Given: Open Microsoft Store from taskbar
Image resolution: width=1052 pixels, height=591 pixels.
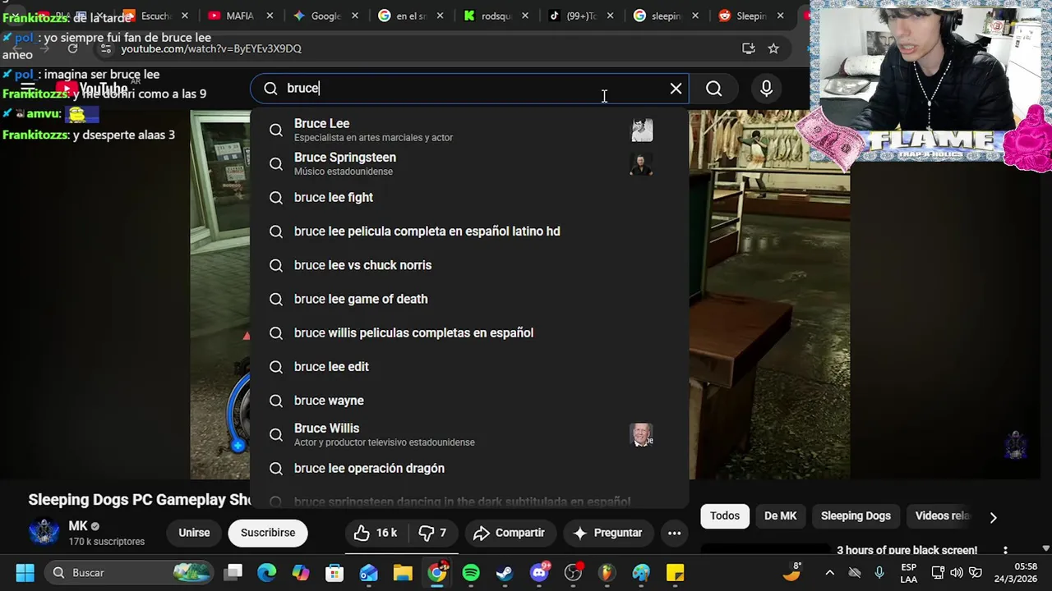Looking at the screenshot, I should click(335, 572).
